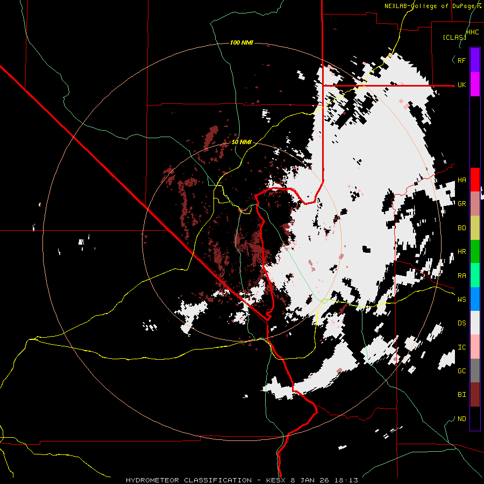484x484 pixels.
Task: Click the "HR" legend label
Action: tap(461, 252)
